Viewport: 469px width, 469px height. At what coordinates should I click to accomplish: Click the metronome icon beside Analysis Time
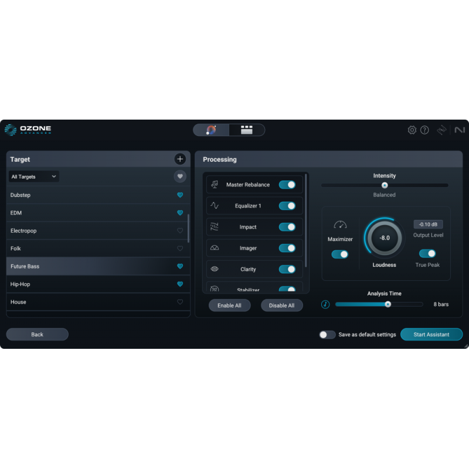[x=325, y=304]
